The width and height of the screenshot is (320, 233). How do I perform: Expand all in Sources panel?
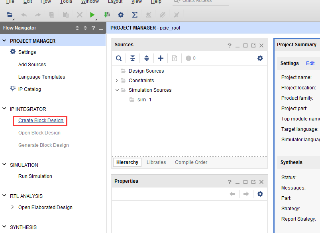click(x=147, y=58)
